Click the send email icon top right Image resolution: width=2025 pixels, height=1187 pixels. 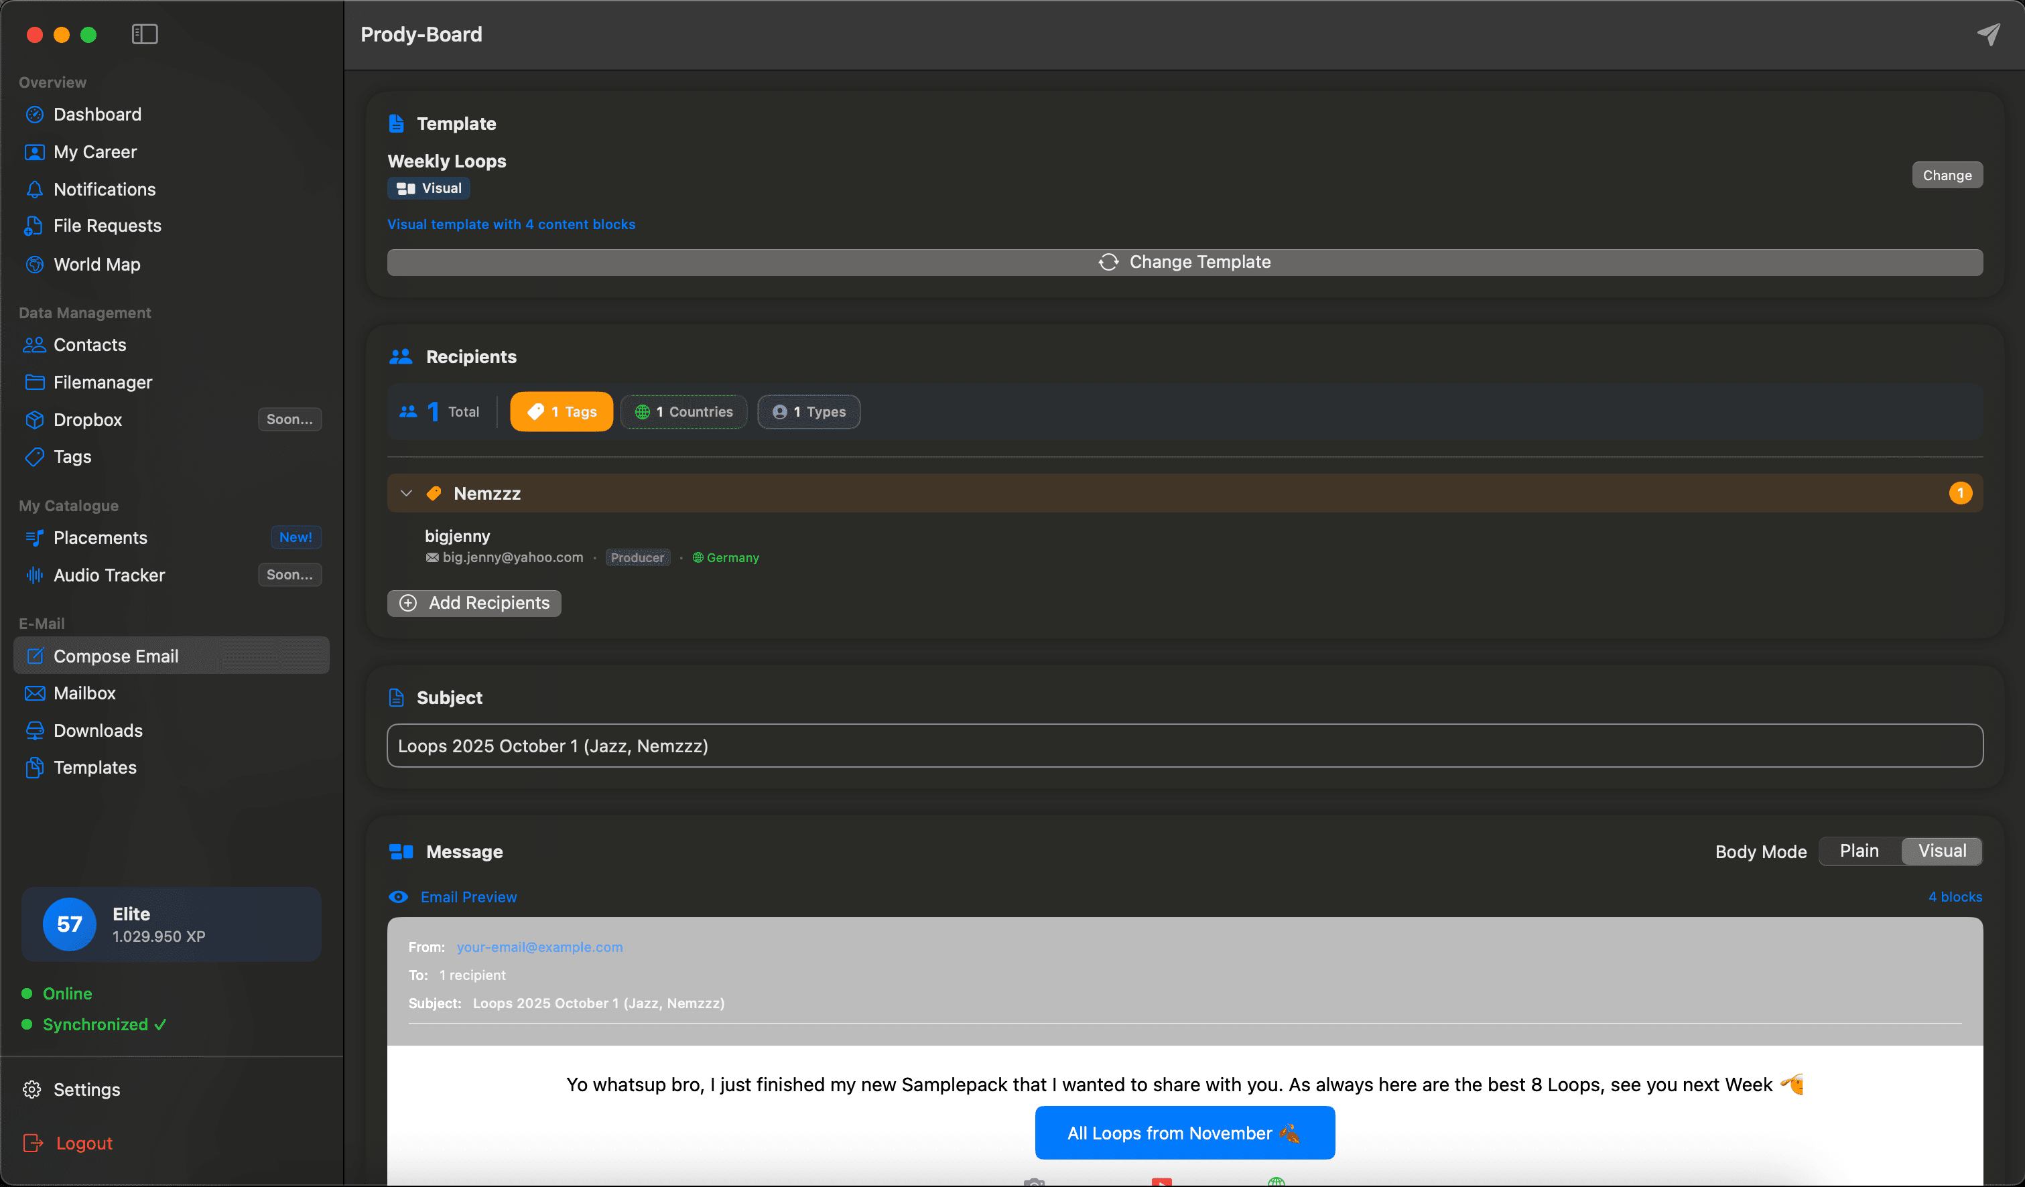pos(1988,35)
